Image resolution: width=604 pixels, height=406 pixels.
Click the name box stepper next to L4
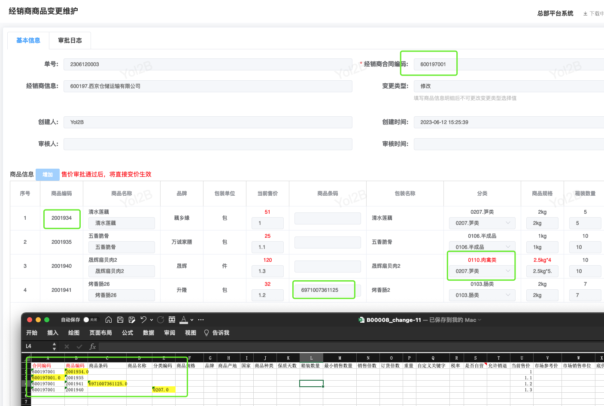pos(54,346)
